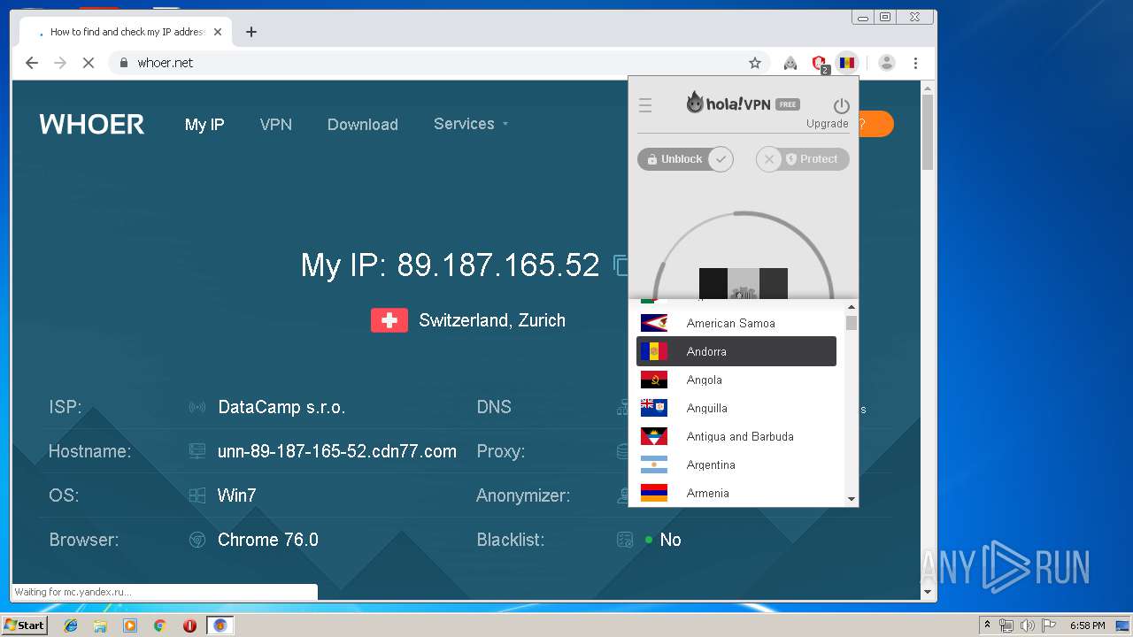Click page scrollbar down arrow
This screenshot has width=1133, height=637.
[928, 591]
